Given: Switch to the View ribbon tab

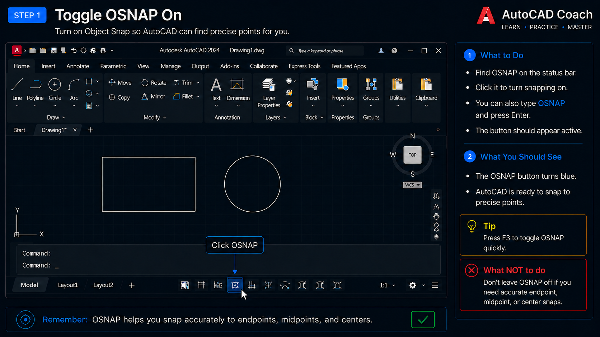Looking at the screenshot, I should pyautogui.click(x=143, y=66).
